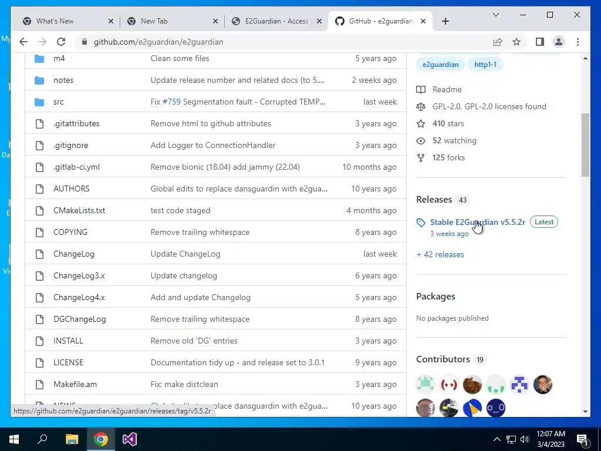Viewport: 601px width, 451px height.
Task: Click the http1-1 topic tag
Action: [x=485, y=65]
